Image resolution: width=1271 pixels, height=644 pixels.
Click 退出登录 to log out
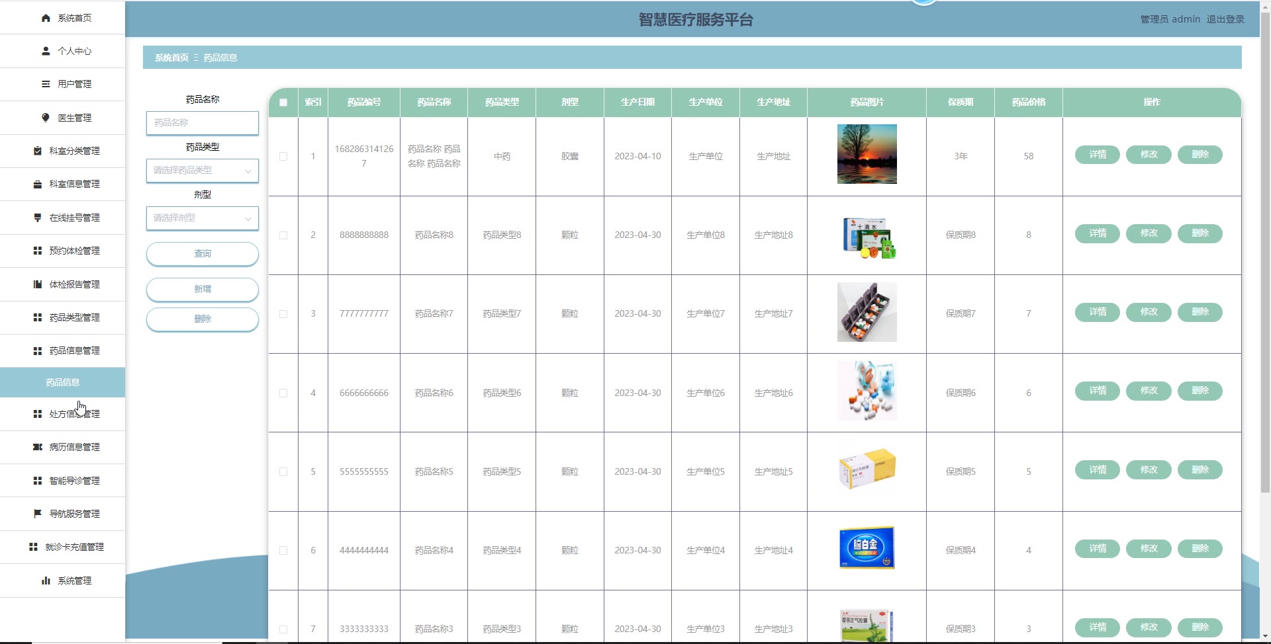pyautogui.click(x=1225, y=19)
